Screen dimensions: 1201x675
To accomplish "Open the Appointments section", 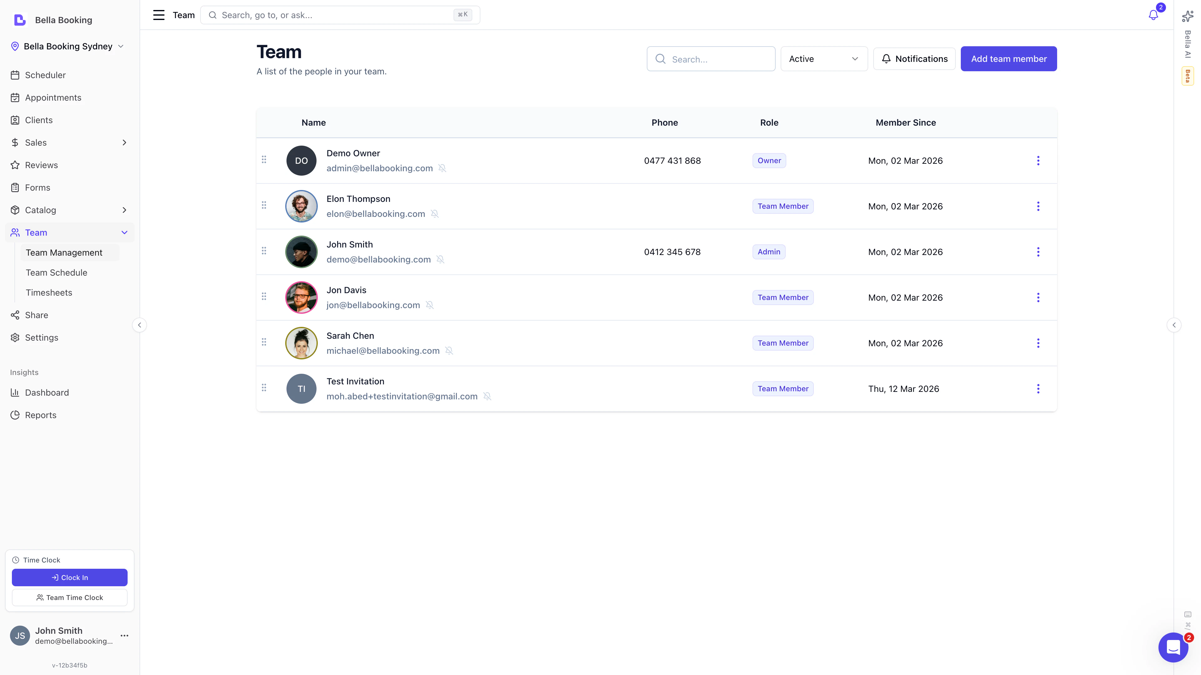I will click(53, 97).
